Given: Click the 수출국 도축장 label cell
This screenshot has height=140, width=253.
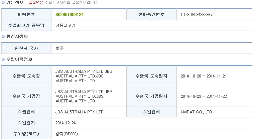Looking at the screenshot, I should point(26,76).
